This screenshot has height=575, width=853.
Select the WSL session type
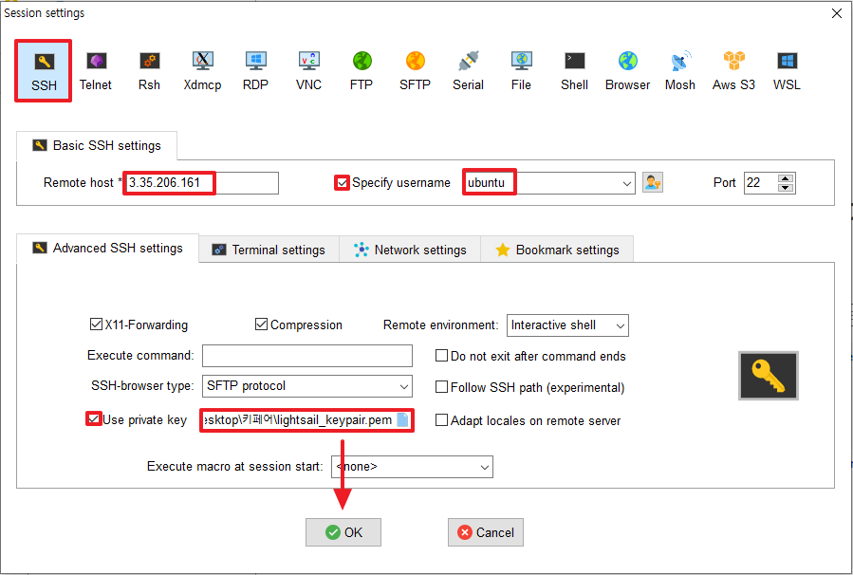(787, 71)
